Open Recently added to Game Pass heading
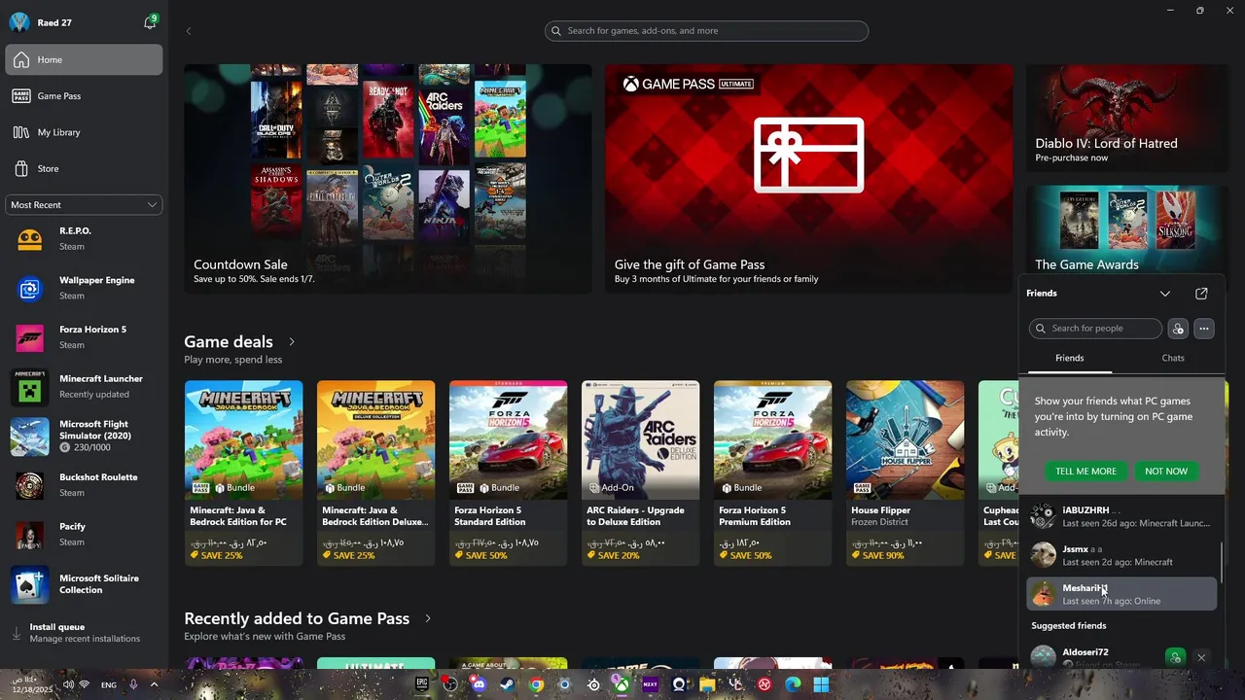The image size is (1245, 700). [297, 618]
